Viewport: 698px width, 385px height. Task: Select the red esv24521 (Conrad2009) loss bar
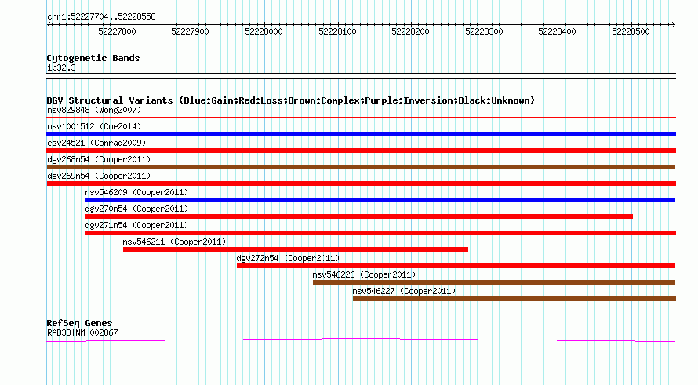(x=361, y=151)
